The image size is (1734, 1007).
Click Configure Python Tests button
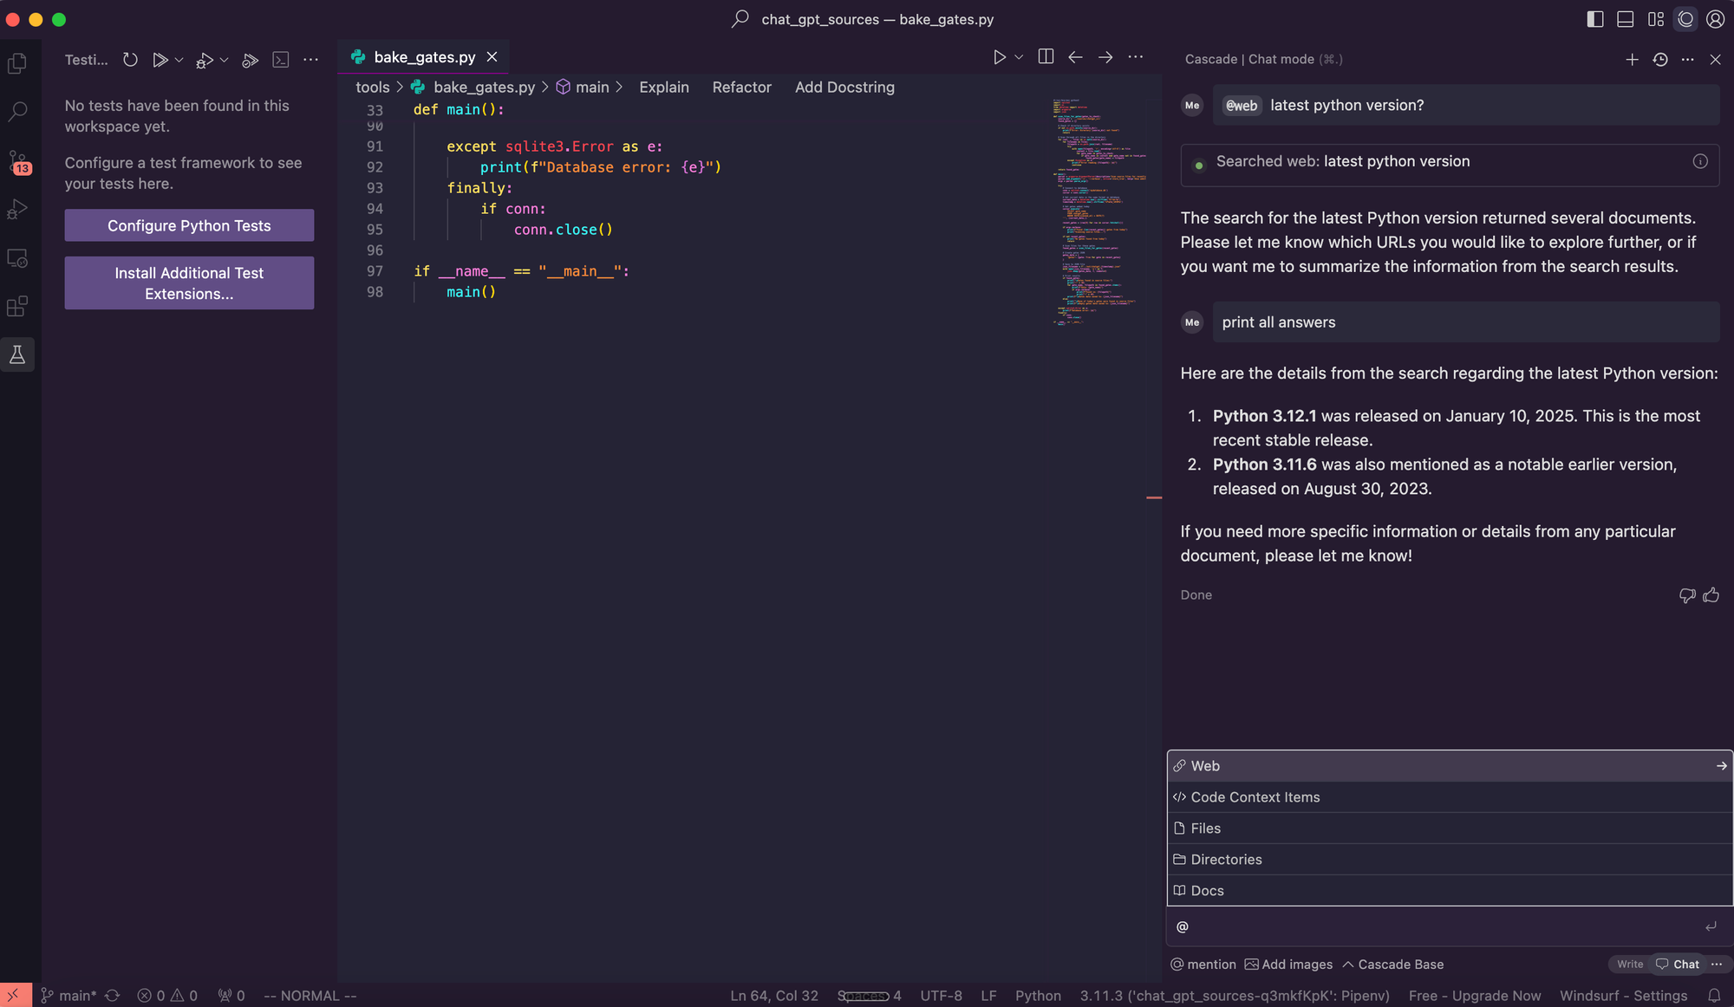point(189,225)
